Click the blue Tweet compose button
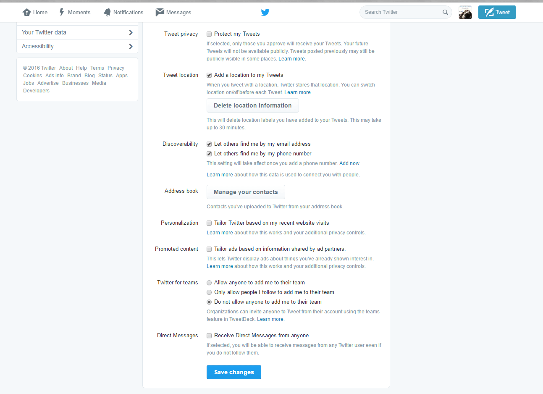 pyautogui.click(x=497, y=12)
